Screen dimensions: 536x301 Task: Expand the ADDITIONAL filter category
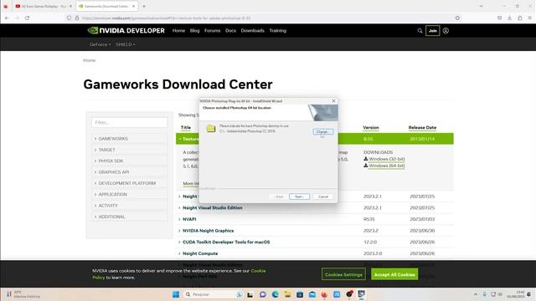[x=130, y=217]
